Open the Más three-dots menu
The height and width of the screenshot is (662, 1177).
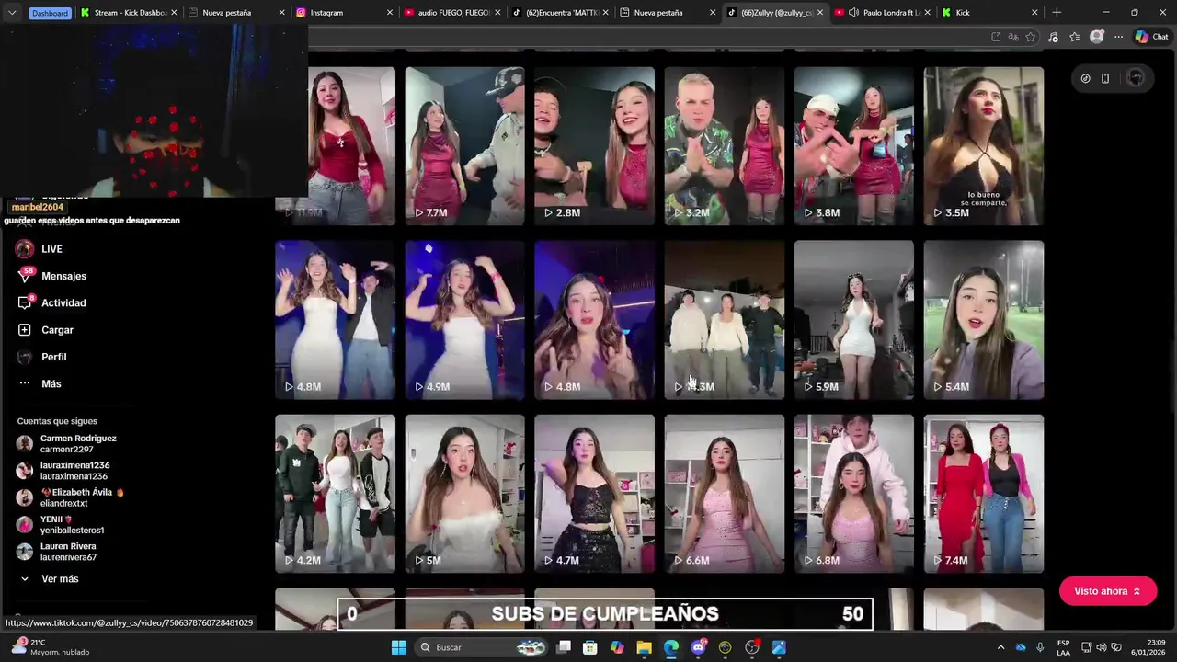[25, 383]
